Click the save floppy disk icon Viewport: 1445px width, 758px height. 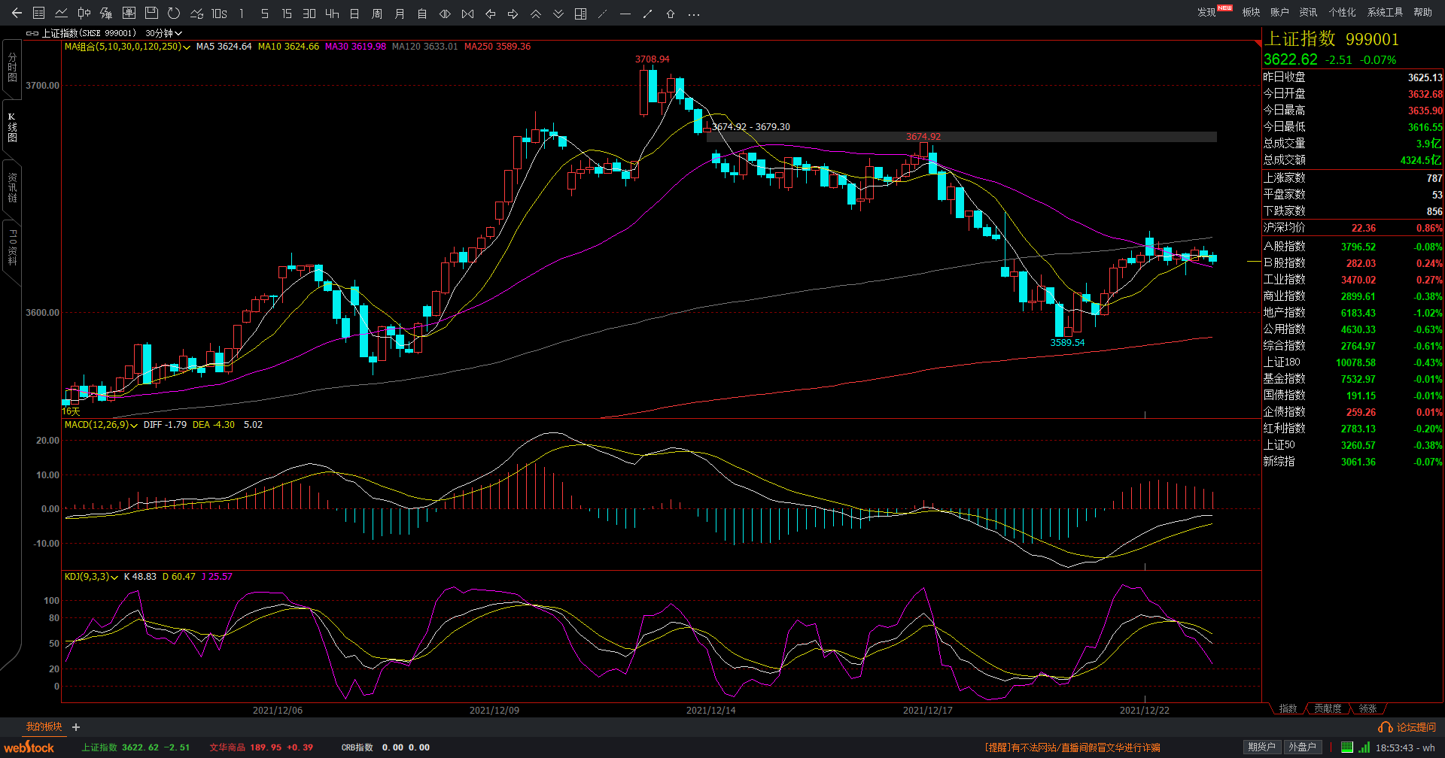point(151,14)
